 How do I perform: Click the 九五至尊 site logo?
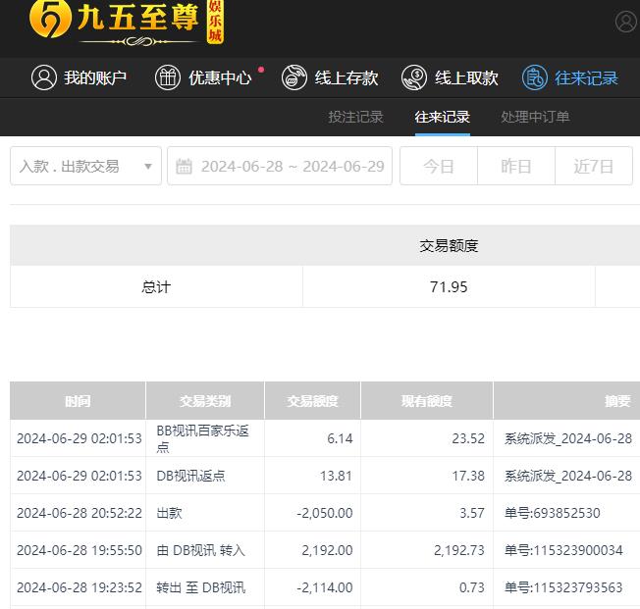tap(126, 24)
